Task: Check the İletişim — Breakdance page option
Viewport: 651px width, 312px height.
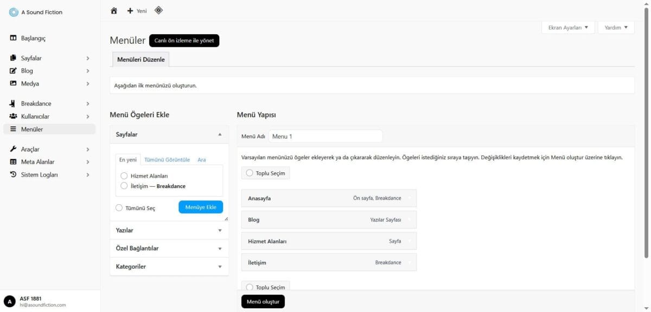Action: [x=124, y=186]
